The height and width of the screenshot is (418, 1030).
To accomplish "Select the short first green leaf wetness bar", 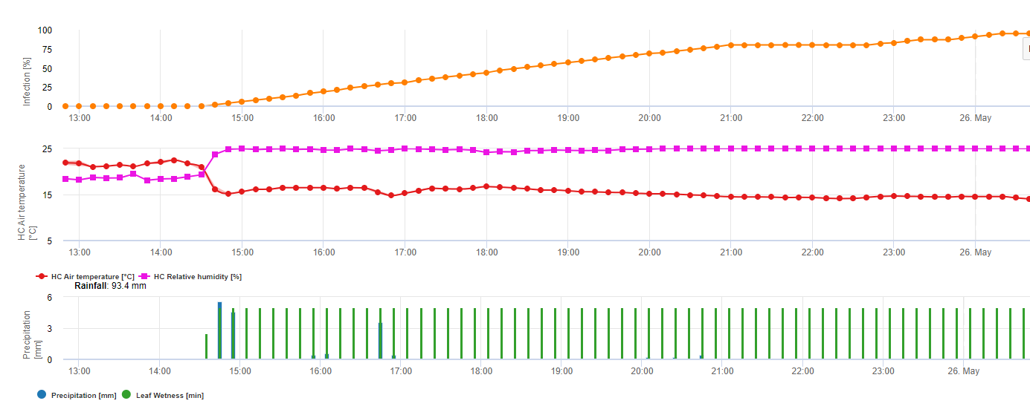I will click(x=206, y=347).
